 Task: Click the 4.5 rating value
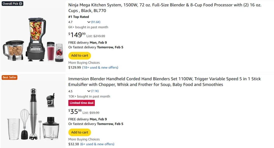[70, 91]
